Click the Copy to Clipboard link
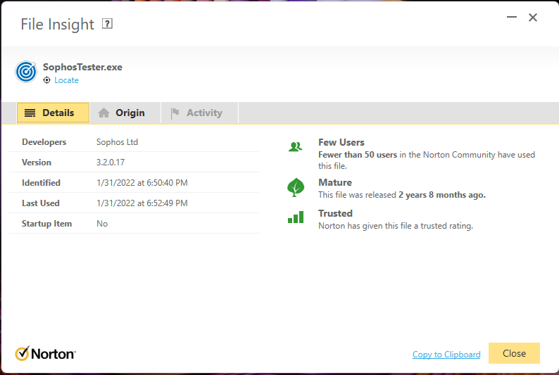 (446, 355)
